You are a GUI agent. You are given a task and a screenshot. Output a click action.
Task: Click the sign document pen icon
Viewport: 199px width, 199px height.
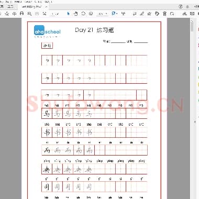[149, 14]
